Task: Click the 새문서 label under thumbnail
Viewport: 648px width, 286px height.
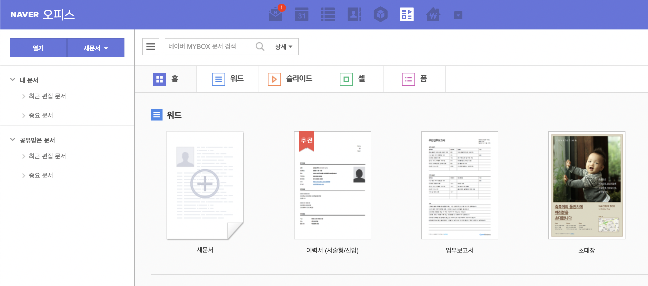Action: [x=205, y=250]
